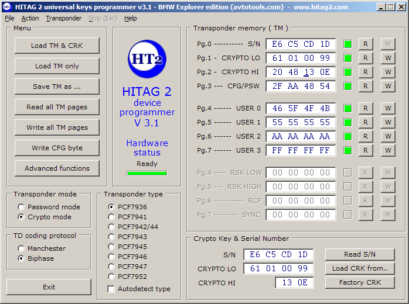Click the Factory CRK button
The width and height of the screenshot is (409, 304).
[x=360, y=282]
